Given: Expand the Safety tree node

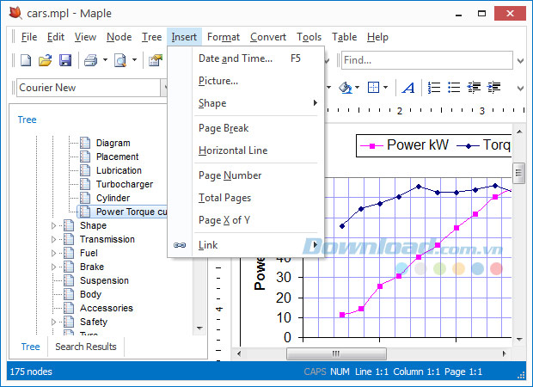Looking at the screenshot, I should [53, 322].
